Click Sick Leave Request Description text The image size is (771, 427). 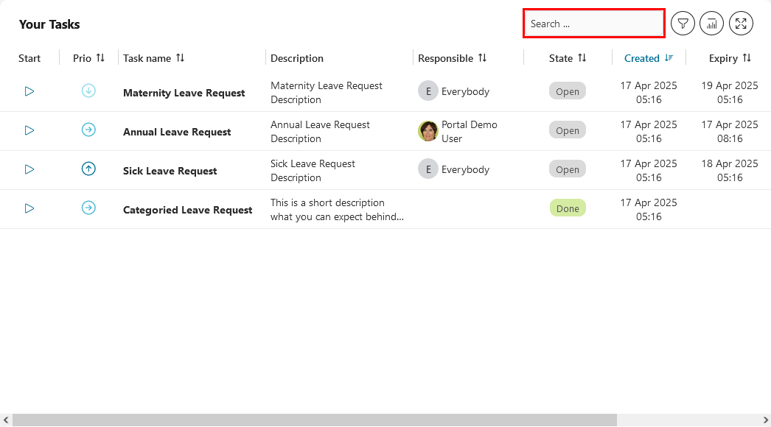[x=313, y=171]
